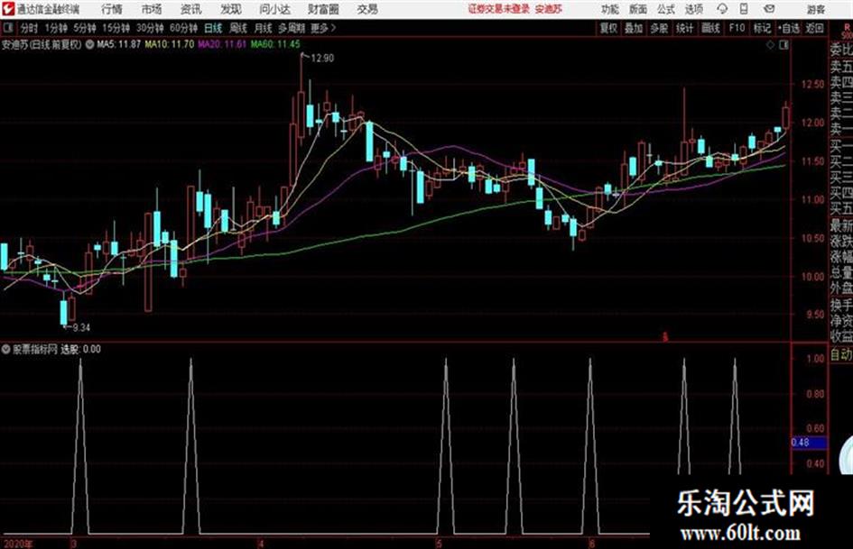Open the 发现 menu
This screenshot has height=549, width=853.
pos(231,9)
